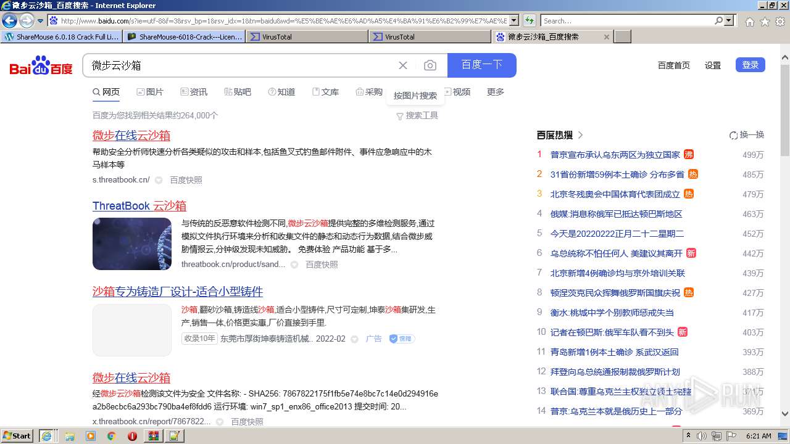Click the Windows Start button
790x444 pixels.
pos(17,435)
